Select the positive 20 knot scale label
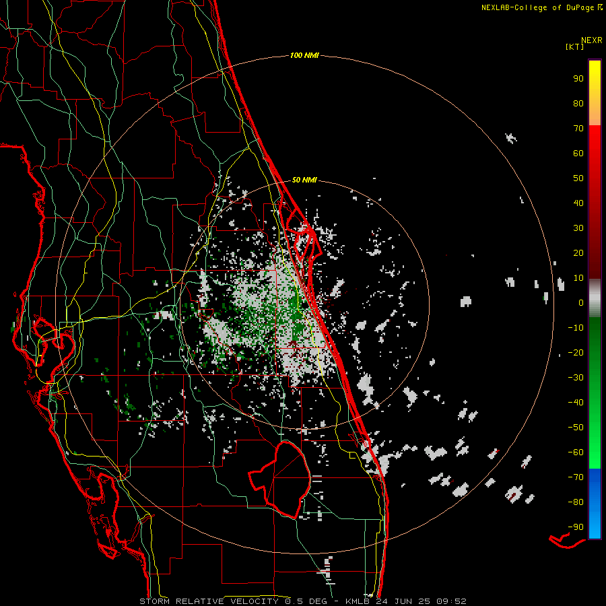Viewport: 606px width, 606px height. 578,253
